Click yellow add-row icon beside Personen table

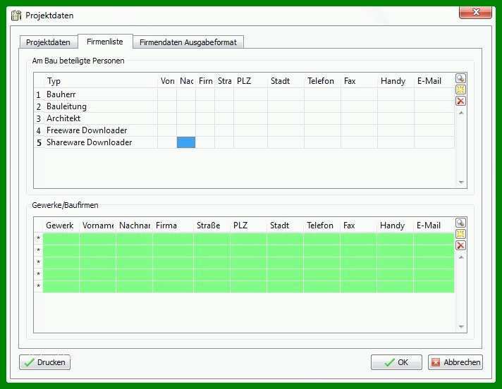[460, 89]
